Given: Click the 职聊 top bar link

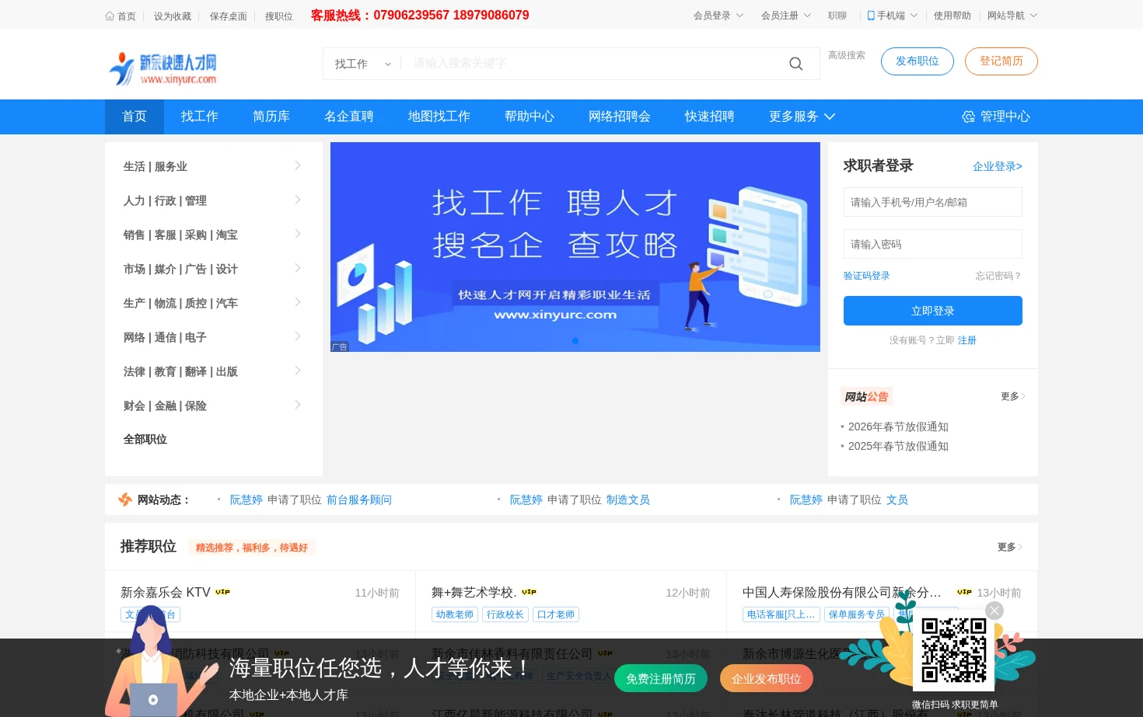Looking at the screenshot, I should pos(837,16).
